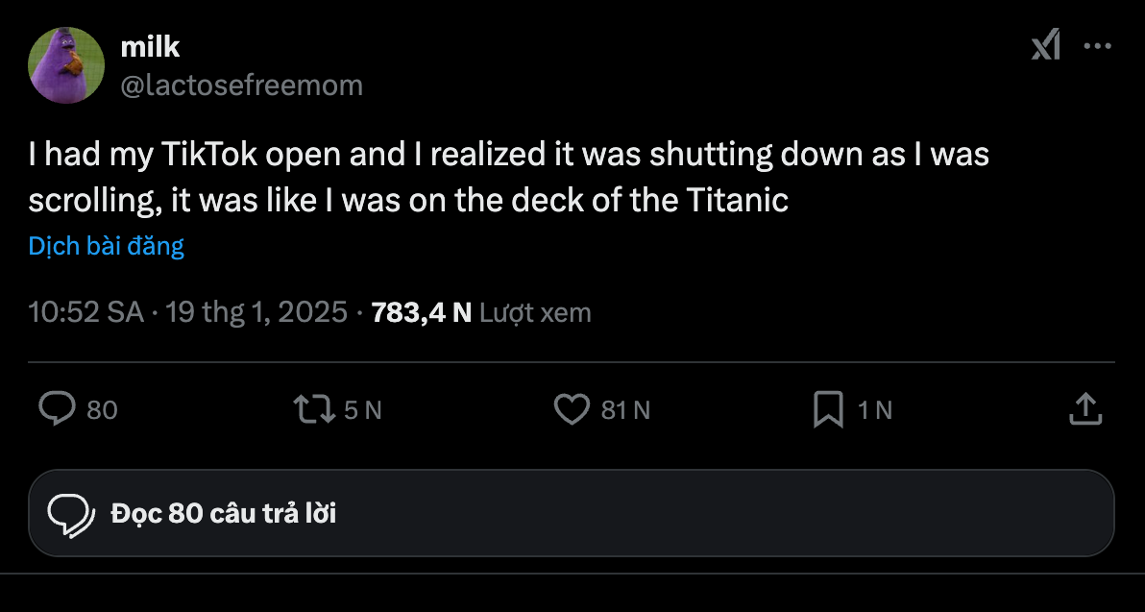
Task: Click the 783,4 N views count
Action: pyautogui.click(x=419, y=311)
